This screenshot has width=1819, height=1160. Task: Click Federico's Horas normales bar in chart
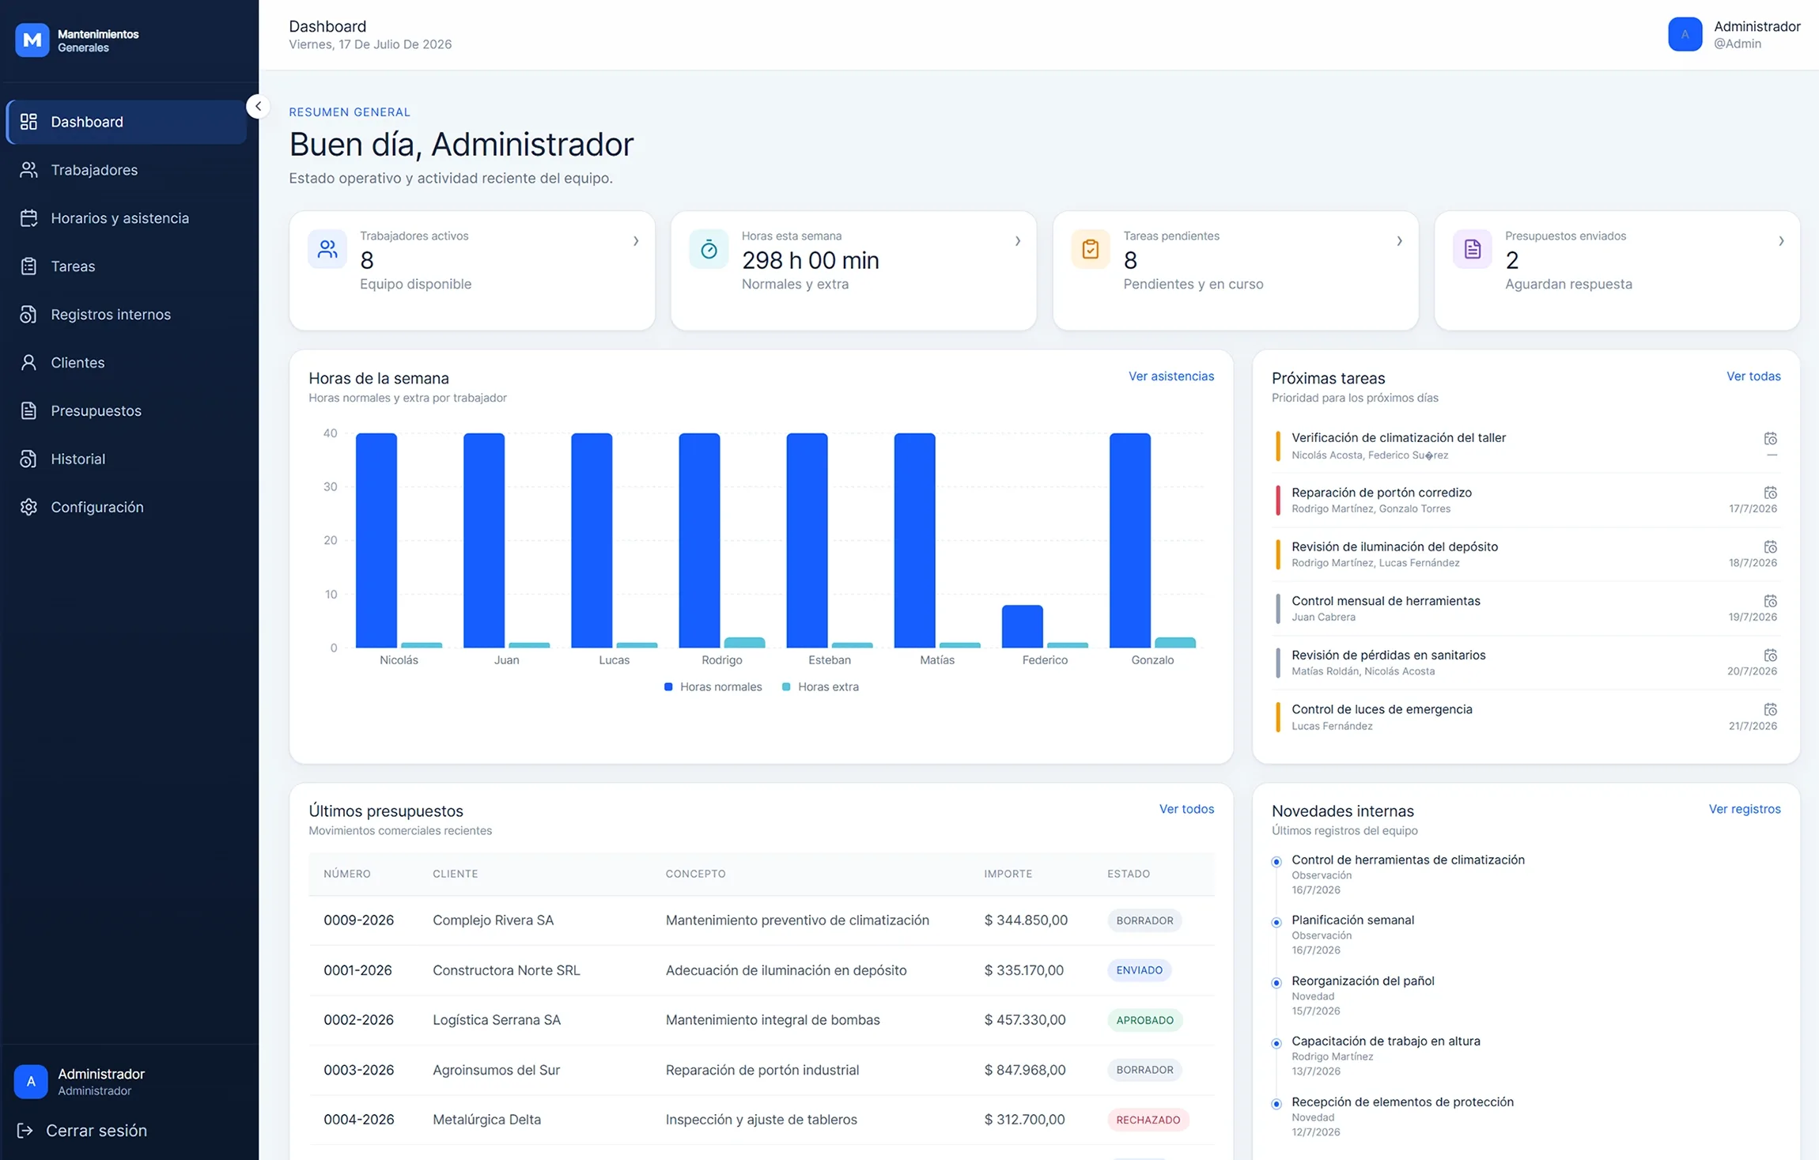[1022, 626]
